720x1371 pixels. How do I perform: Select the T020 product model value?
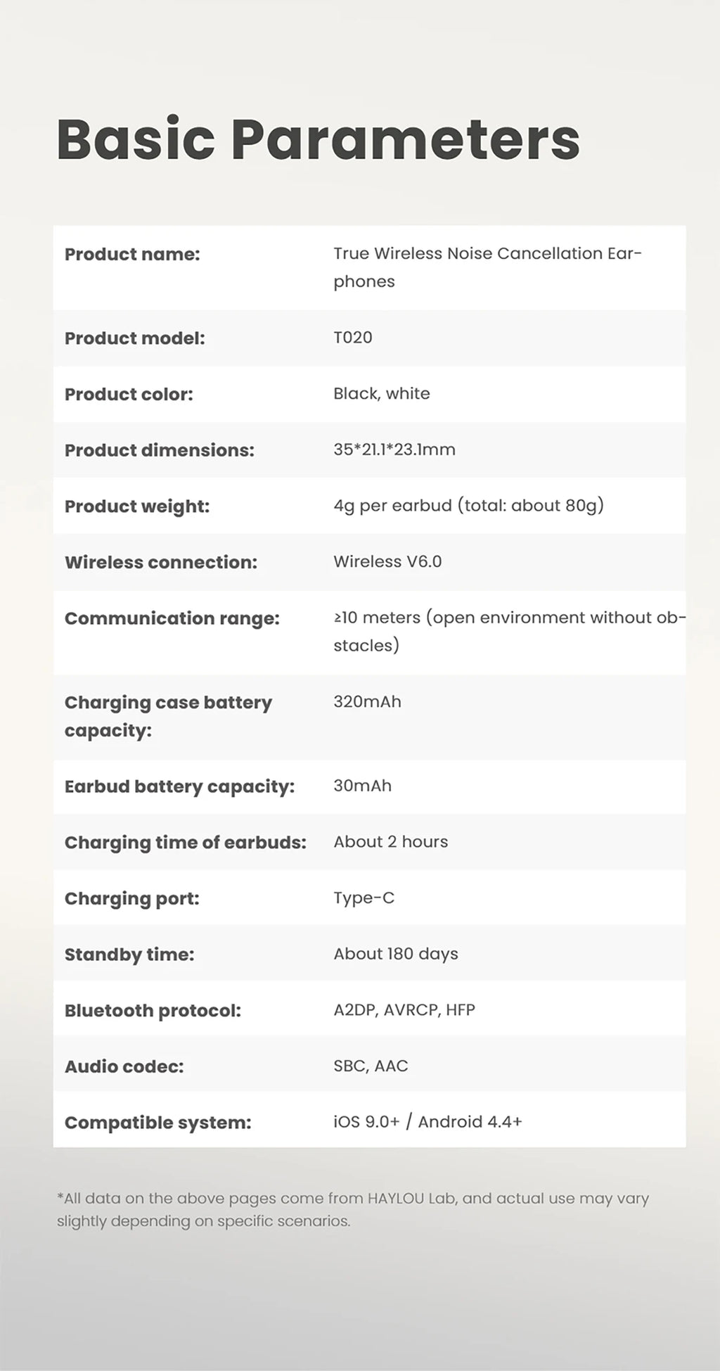tap(353, 338)
